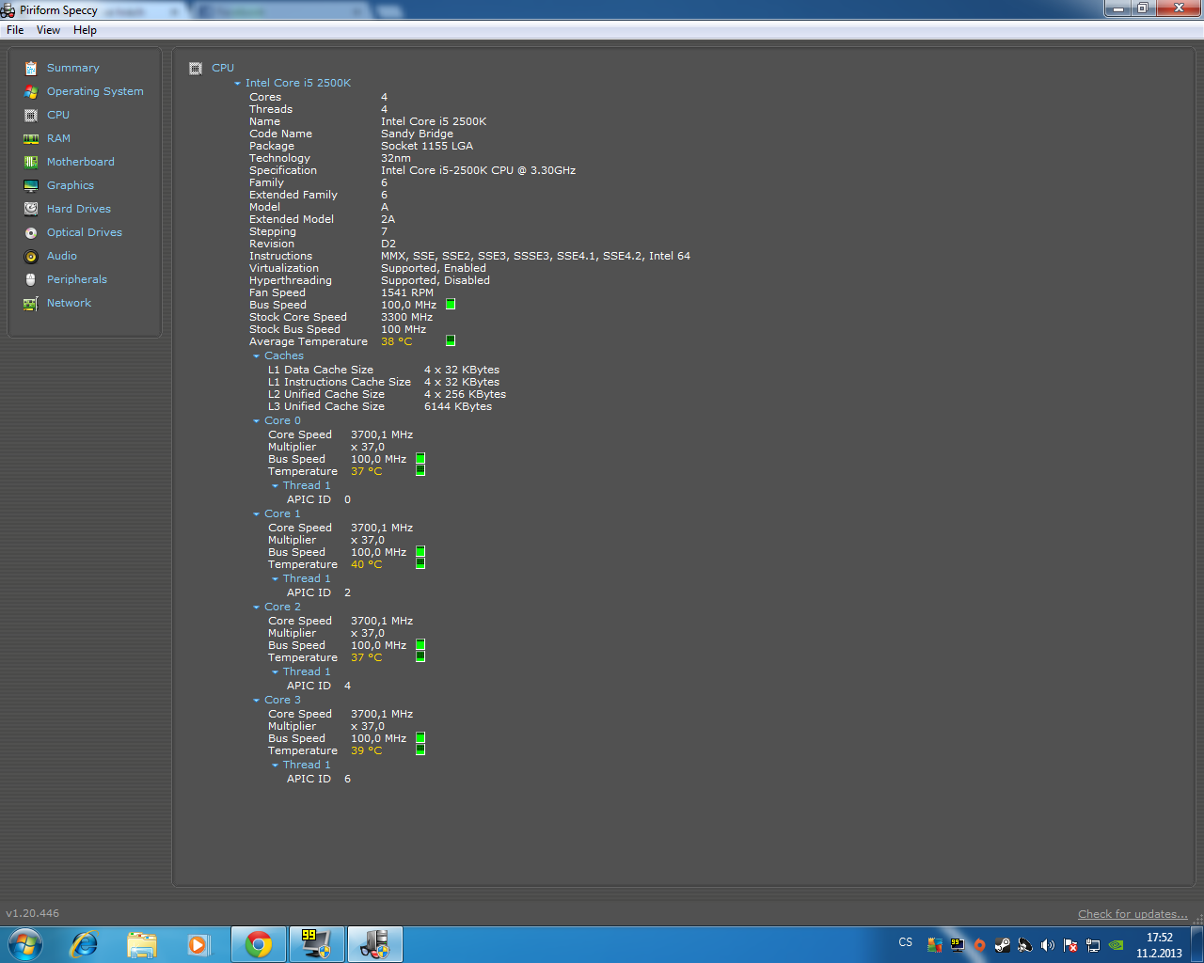The image size is (1204, 963).
Task: Click green indicator beside Core 2 Temperature
Action: point(420,656)
